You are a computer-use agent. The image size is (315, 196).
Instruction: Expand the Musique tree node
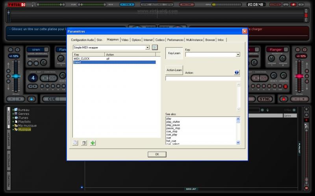(13, 130)
